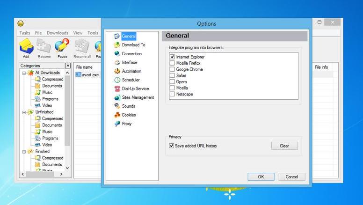363x205 pixels.
Task: Click Compressed icon under Unfinished
Action: (37, 118)
